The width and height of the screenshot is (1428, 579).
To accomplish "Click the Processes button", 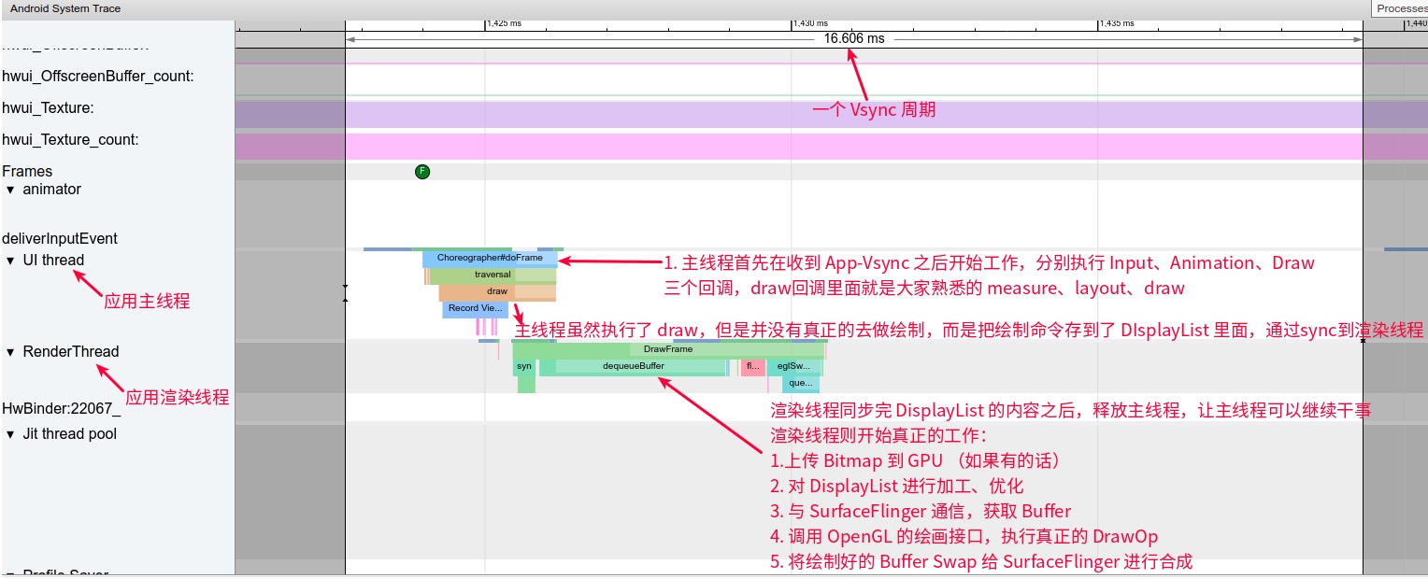I will (x=1401, y=8).
